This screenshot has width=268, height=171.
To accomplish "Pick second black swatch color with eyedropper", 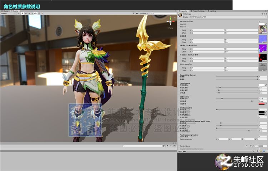I will pyautogui.click(x=266, y=115).
